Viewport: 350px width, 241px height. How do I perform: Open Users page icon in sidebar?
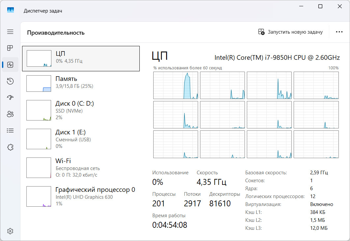point(10,114)
